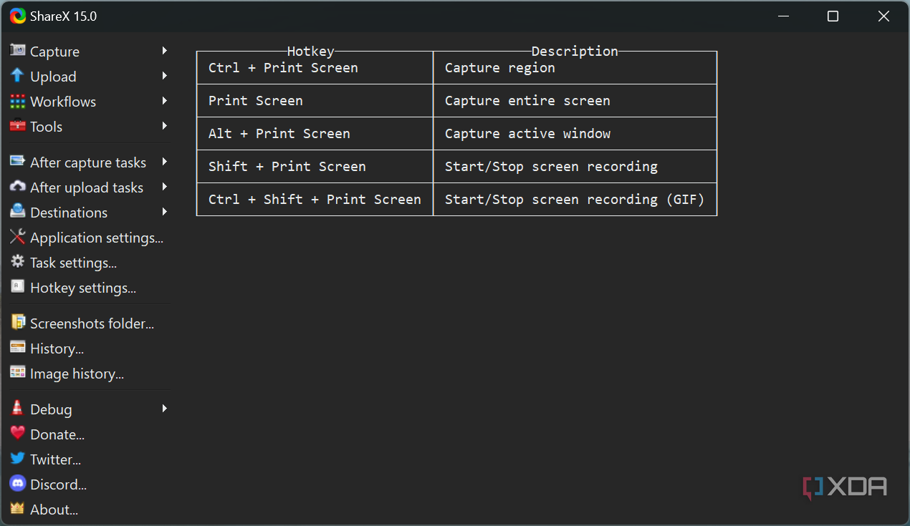Expand the Capture submenu arrow
Image resolution: width=910 pixels, height=526 pixels.
coord(165,51)
